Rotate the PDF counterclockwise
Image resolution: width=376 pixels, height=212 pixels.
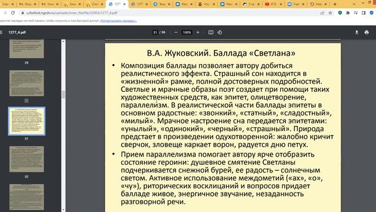(220, 32)
